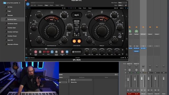Click the Side channel large Threshold knob

click(x=102, y=31)
